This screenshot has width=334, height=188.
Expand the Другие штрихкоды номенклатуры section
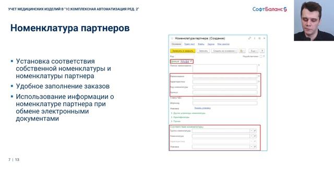(188, 113)
